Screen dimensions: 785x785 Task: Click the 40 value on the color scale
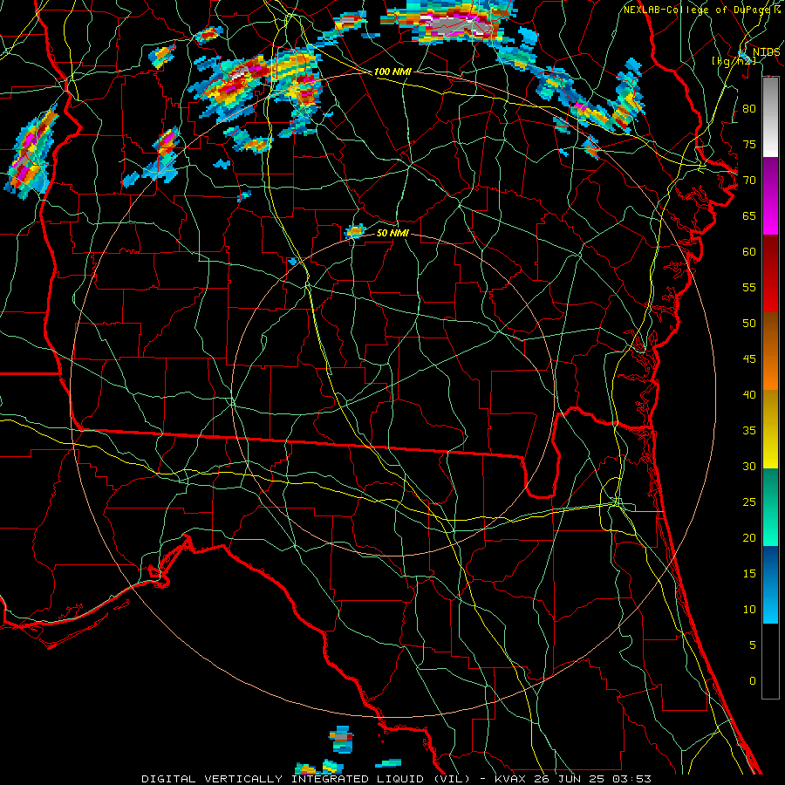point(749,395)
